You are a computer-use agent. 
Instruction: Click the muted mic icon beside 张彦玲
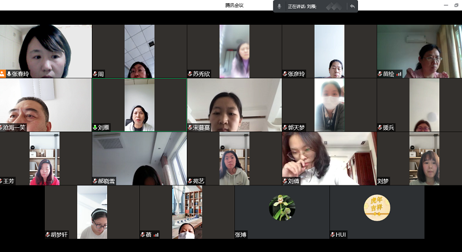point(285,74)
